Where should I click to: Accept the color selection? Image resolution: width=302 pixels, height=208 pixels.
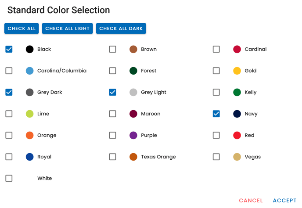click(284, 201)
